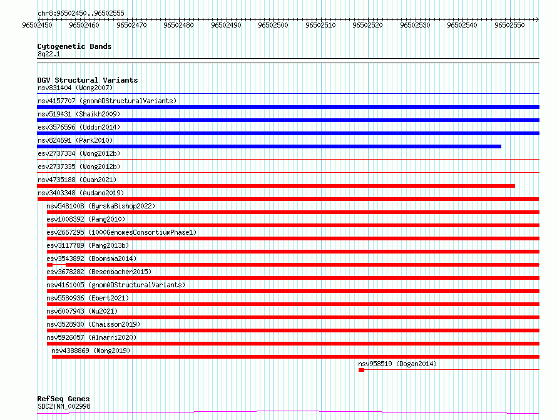The image size is (557, 420).
Task: Open variant nsv4161005 (gnomADStructuralVariants)
Action: [x=116, y=285]
